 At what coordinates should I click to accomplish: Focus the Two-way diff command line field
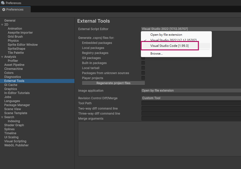(191, 108)
